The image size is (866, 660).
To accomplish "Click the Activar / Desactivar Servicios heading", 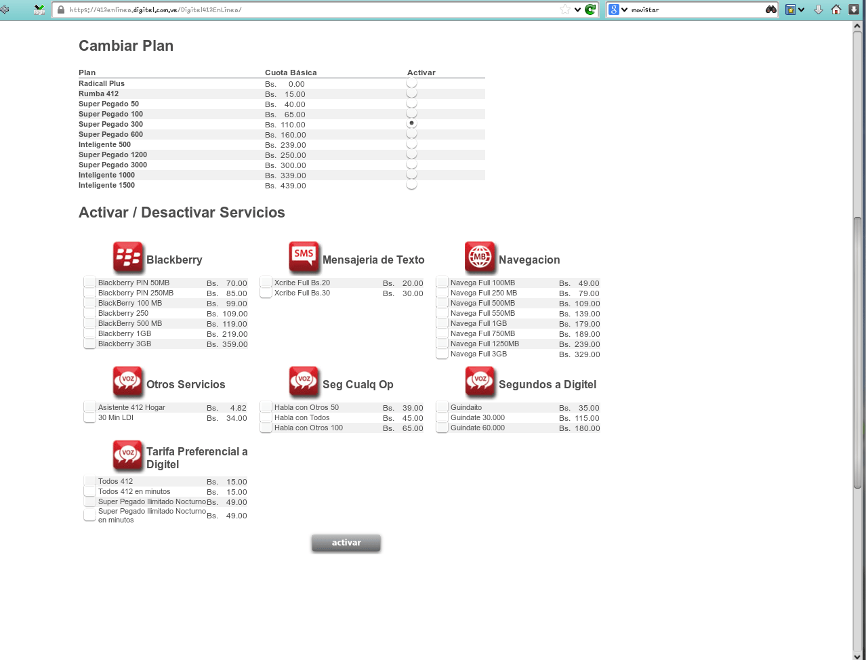I will pyautogui.click(x=182, y=213).
